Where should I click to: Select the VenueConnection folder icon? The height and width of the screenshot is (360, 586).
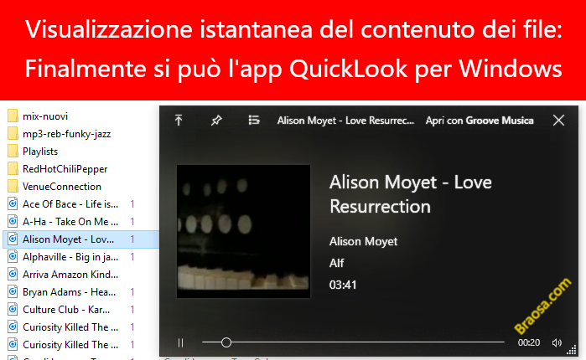point(13,186)
